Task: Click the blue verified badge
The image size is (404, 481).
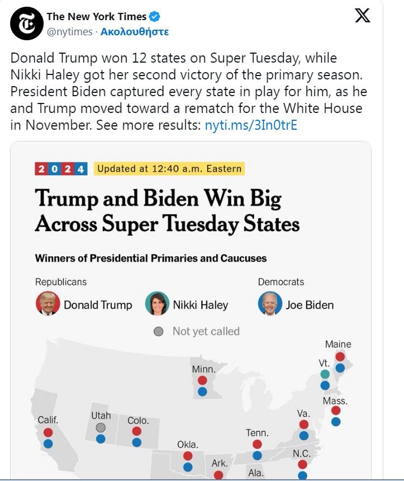Action: 154,17
